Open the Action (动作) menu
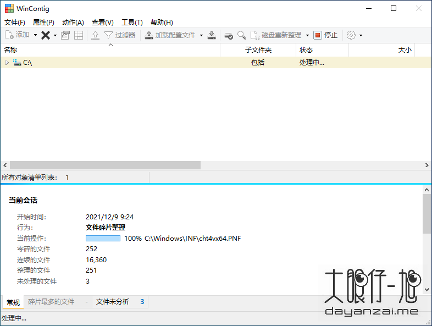The image size is (432, 326). click(73, 23)
